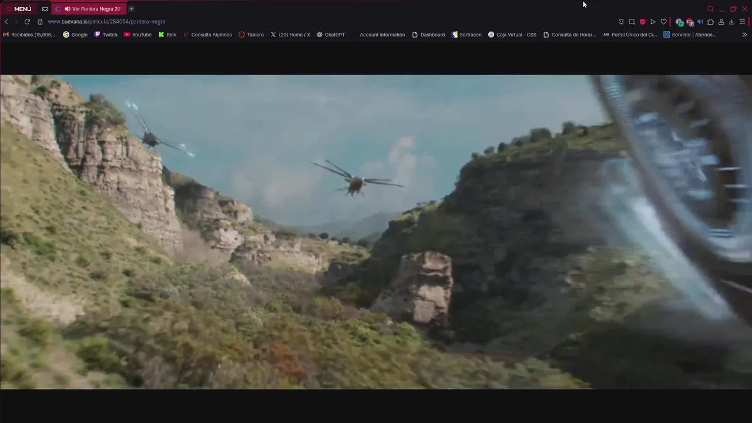Image resolution: width=752 pixels, height=423 pixels.
Task: Click the blue speaker extension icon
Action: 700,22
